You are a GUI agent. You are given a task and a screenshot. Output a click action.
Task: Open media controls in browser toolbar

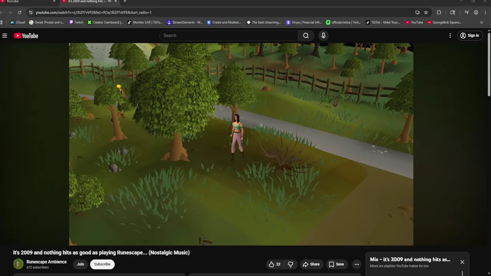click(x=466, y=12)
